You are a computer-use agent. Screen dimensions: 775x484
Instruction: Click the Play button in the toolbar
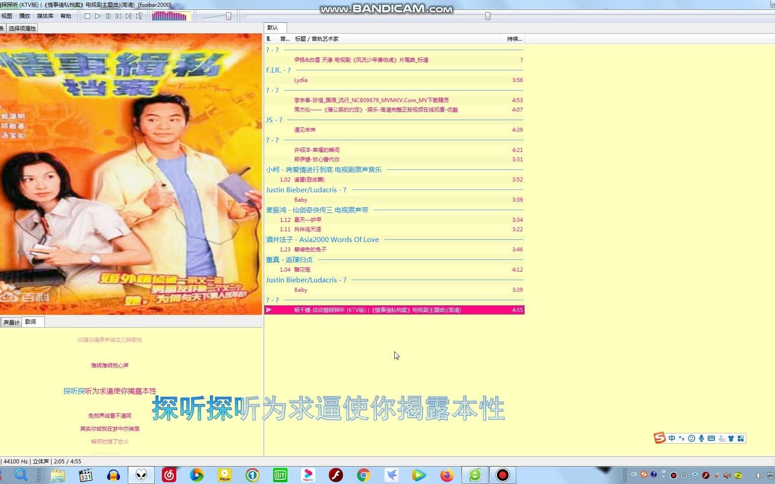point(98,16)
